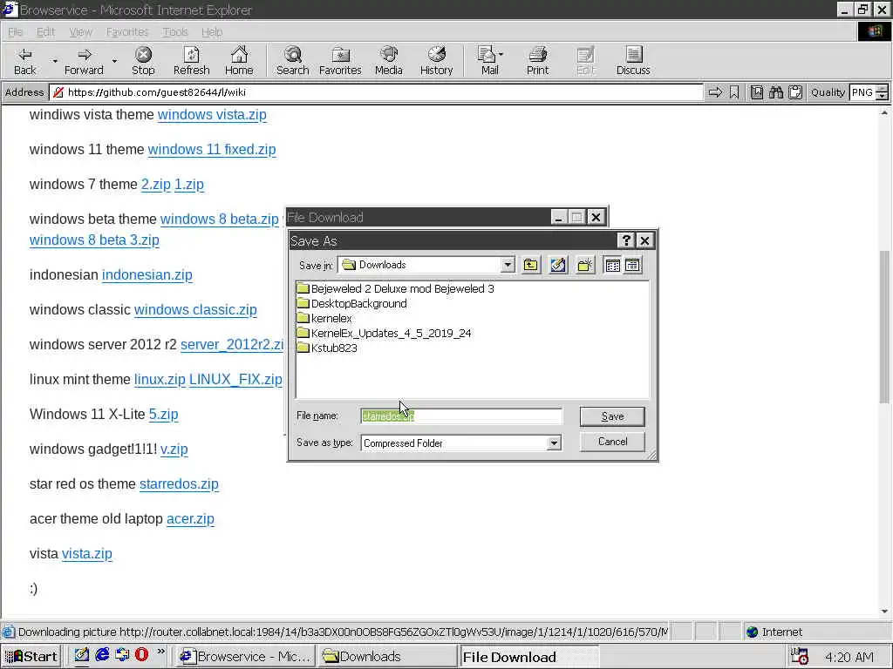
Task: Open the Save in Downloads dropdown
Action: (x=508, y=265)
